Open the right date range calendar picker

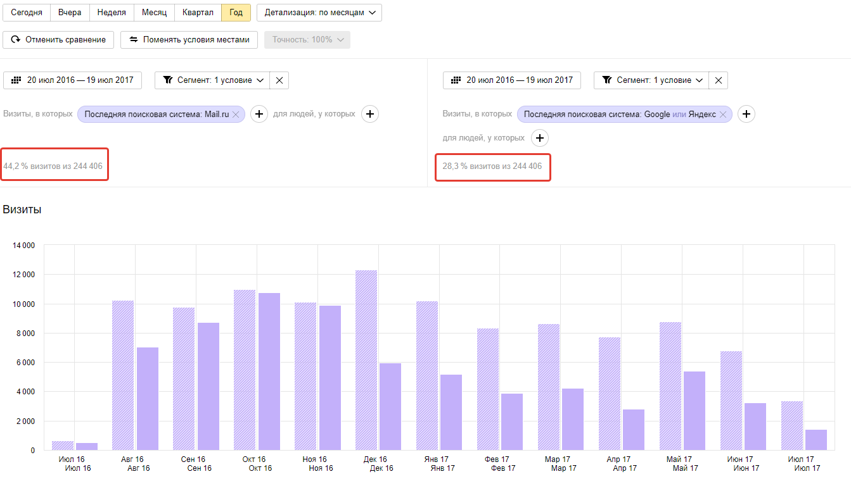pos(512,80)
